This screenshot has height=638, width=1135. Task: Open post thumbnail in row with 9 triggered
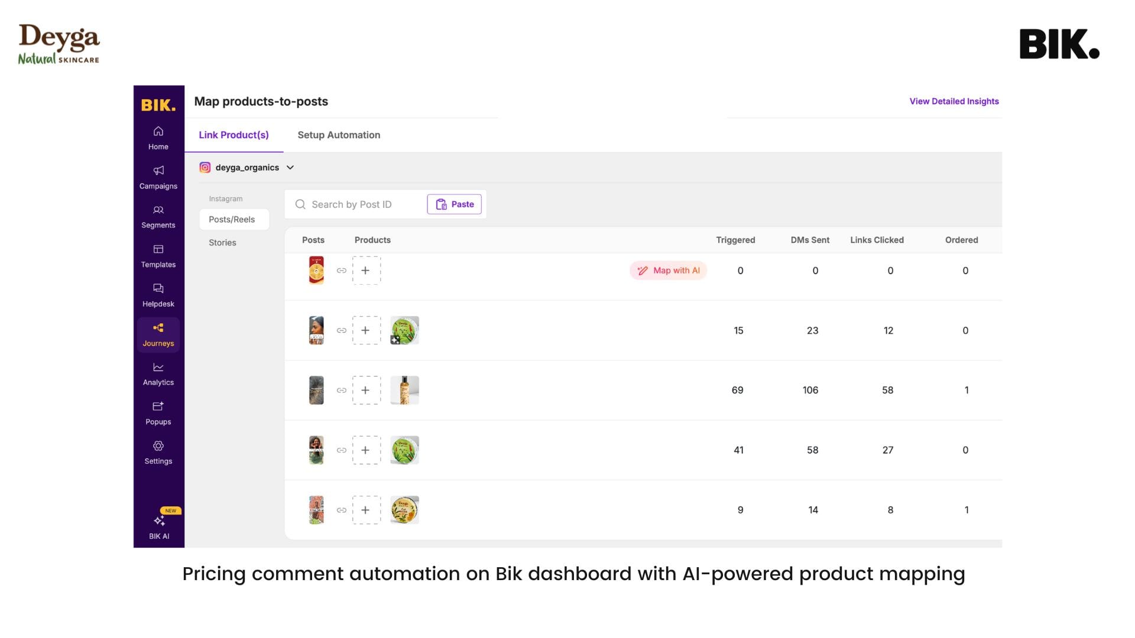316,510
